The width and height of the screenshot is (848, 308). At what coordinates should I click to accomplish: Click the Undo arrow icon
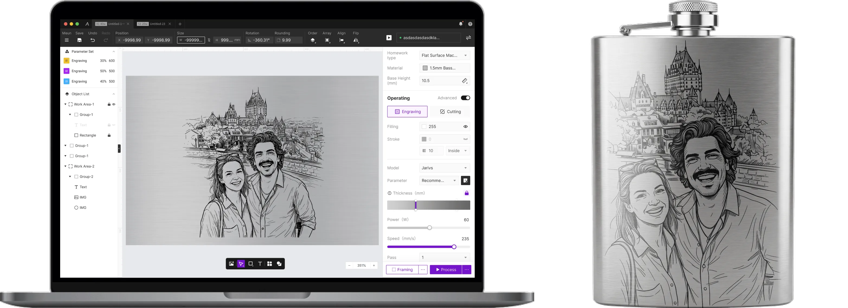tap(92, 40)
